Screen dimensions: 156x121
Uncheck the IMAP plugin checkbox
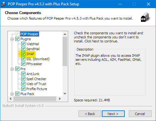(x=23, y=54)
